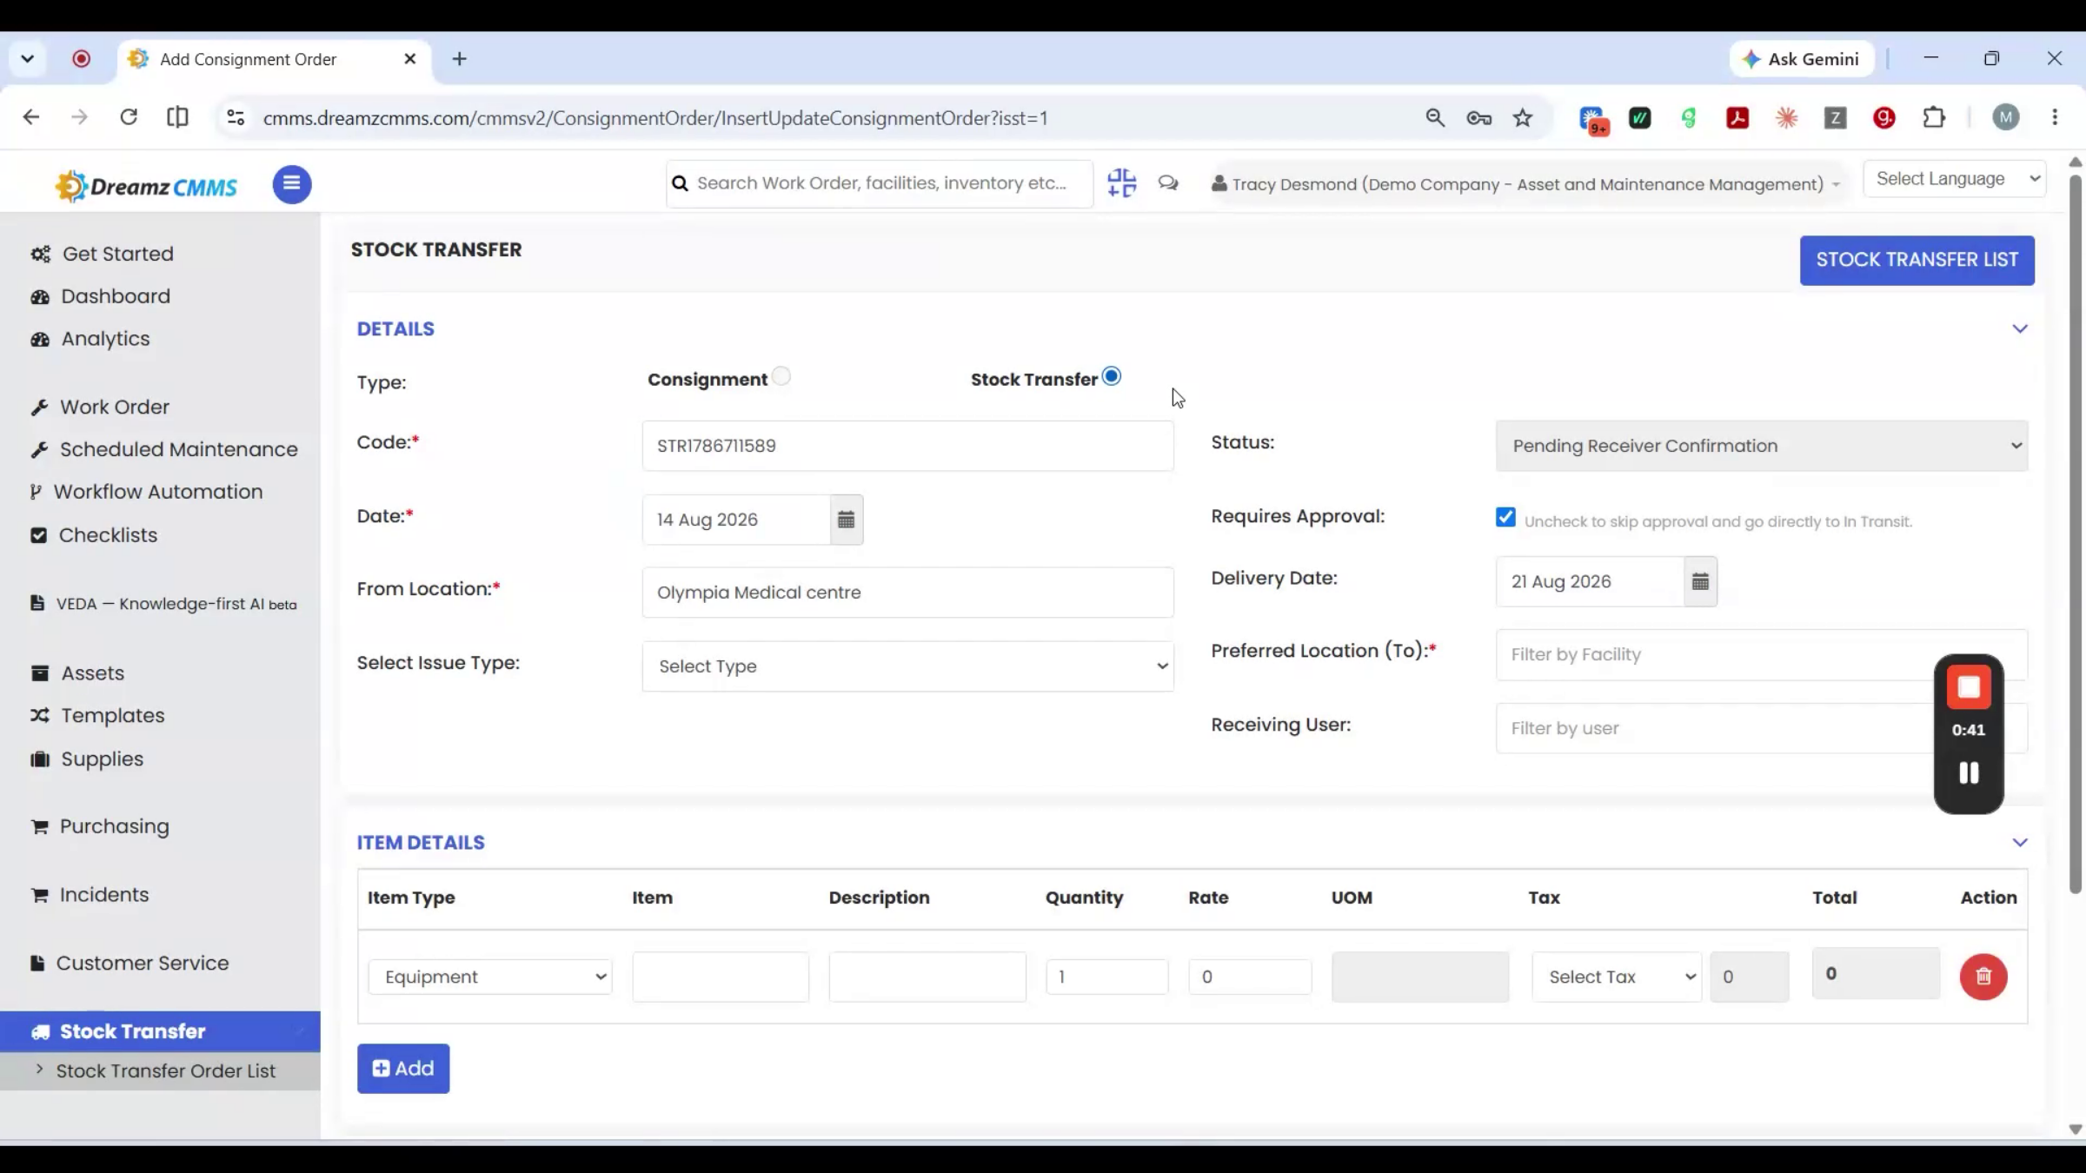Click Ask Gemini button
The height and width of the screenshot is (1173, 2086).
point(1803,59)
